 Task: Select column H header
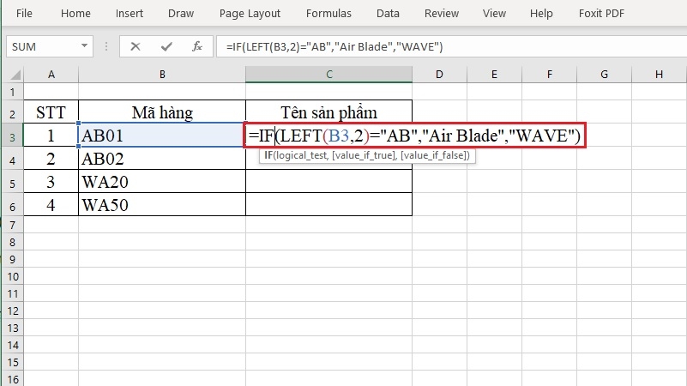[x=659, y=75]
